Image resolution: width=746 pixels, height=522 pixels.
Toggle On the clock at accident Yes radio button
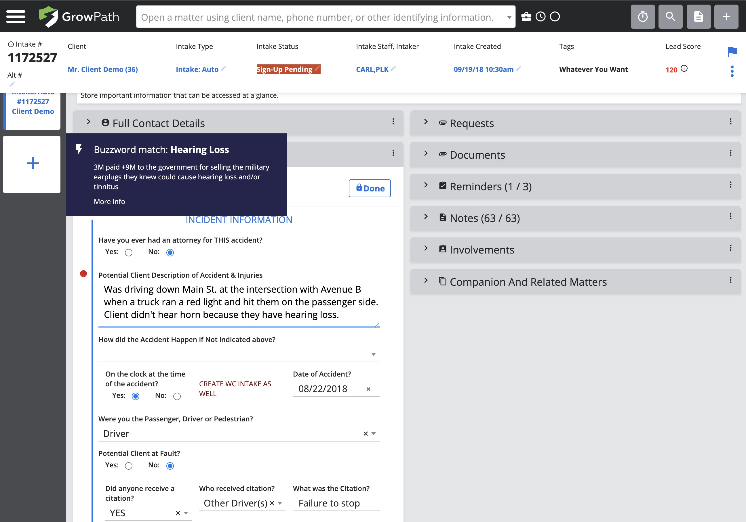pyautogui.click(x=136, y=395)
